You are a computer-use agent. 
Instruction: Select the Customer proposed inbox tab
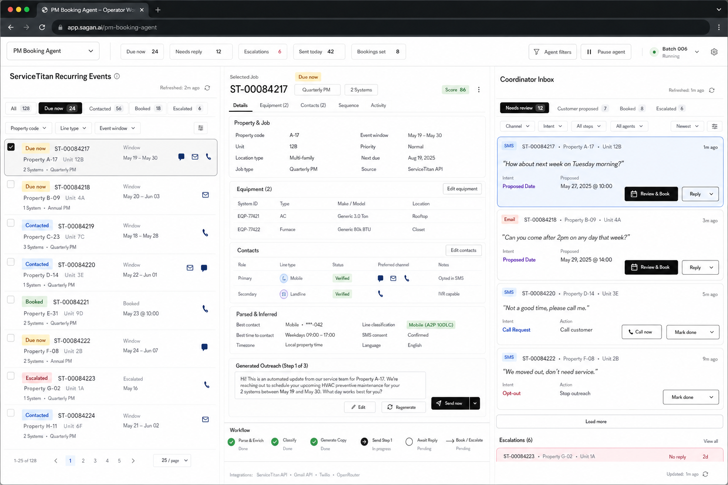582,108
